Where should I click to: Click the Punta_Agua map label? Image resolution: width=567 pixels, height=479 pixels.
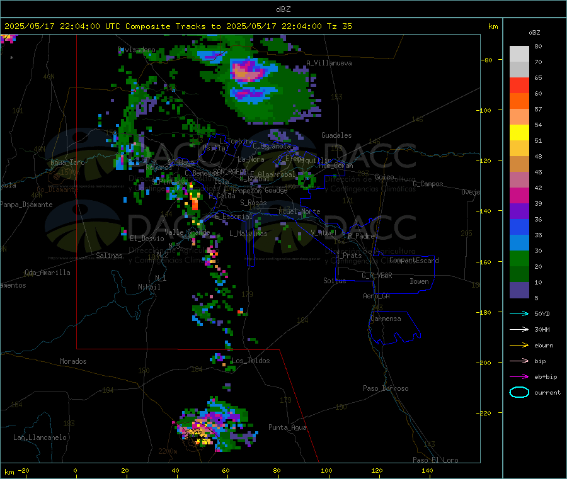coord(287,428)
